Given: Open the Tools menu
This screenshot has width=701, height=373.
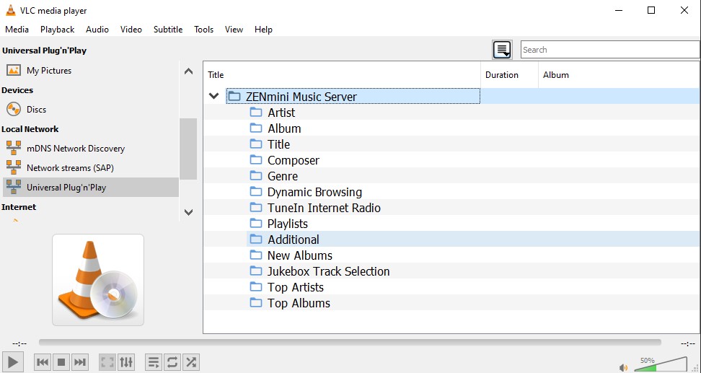Looking at the screenshot, I should (x=203, y=30).
